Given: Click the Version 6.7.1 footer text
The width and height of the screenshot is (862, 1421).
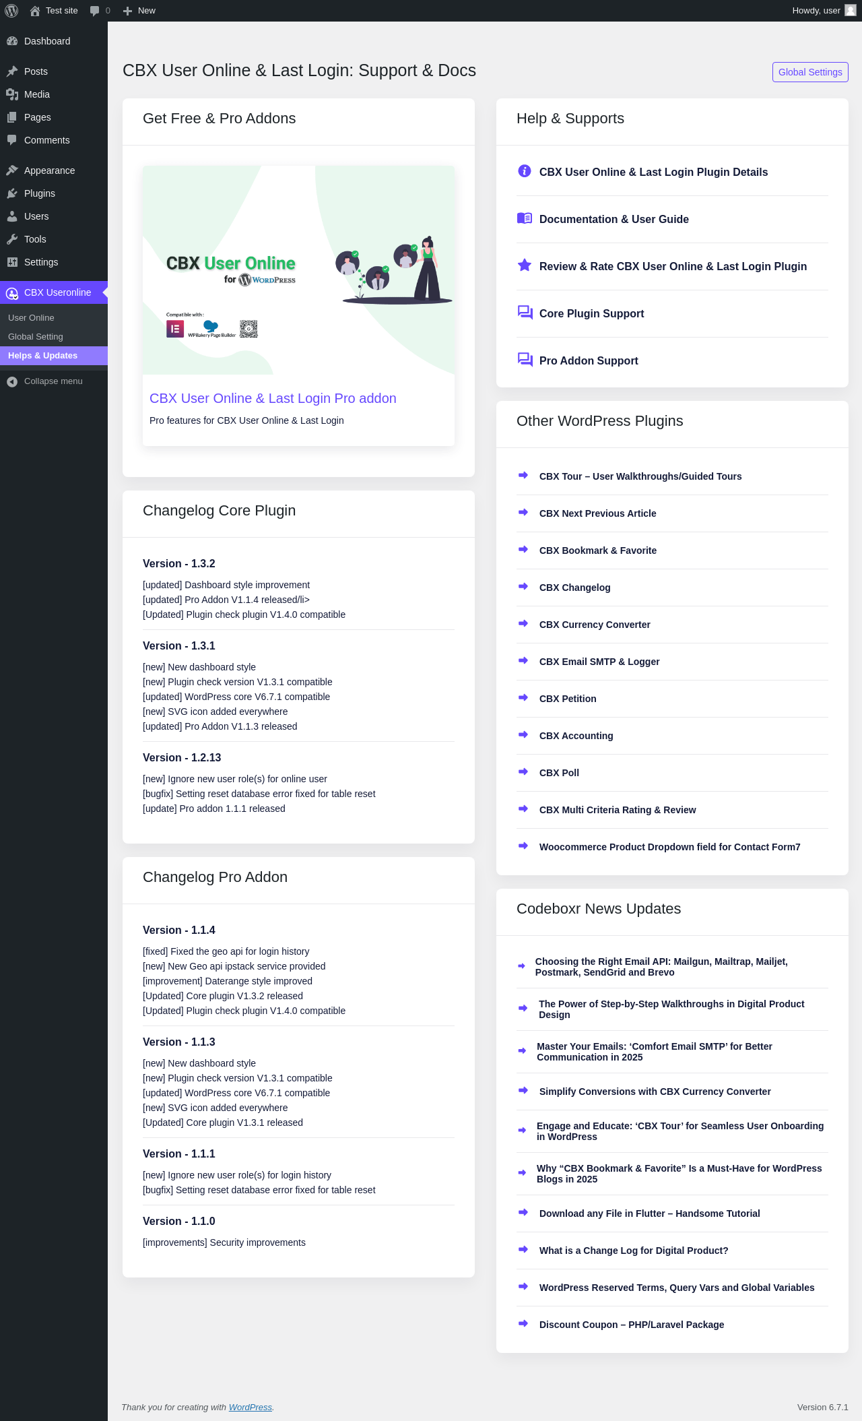Looking at the screenshot, I should [x=823, y=1407].
